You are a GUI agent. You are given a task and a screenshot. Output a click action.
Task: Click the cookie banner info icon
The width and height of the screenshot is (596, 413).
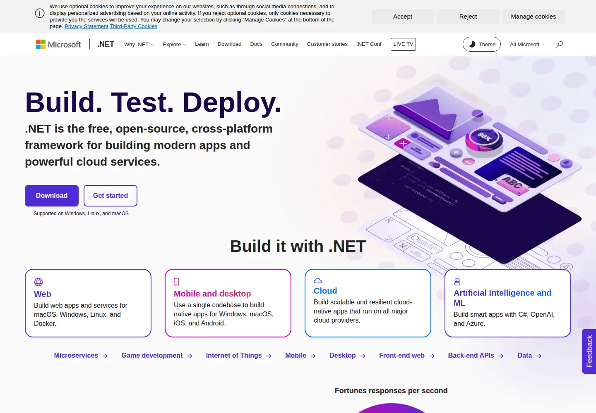pos(40,13)
